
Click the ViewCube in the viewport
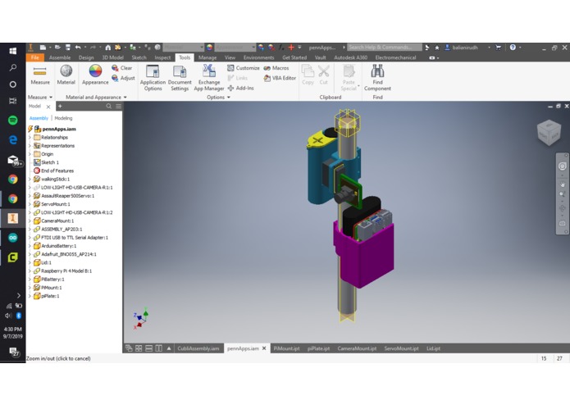click(x=549, y=133)
